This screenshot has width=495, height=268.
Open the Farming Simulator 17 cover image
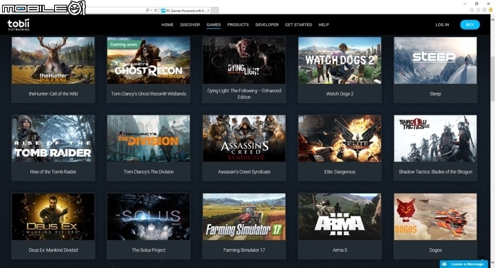[x=244, y=216]
